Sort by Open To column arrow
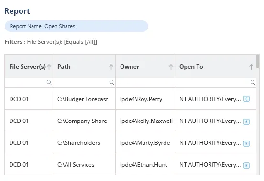Screen dimensions: 264x181 tap(251, 67)
